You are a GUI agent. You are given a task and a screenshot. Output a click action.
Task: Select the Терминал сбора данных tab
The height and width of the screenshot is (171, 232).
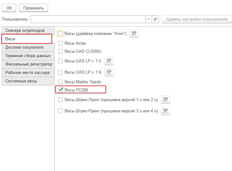[28, 56]
